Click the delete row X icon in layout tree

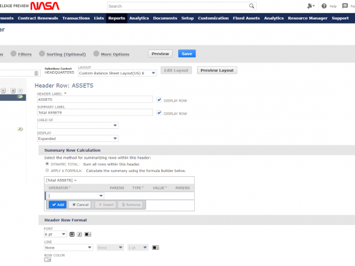click(x=3, y=91)
